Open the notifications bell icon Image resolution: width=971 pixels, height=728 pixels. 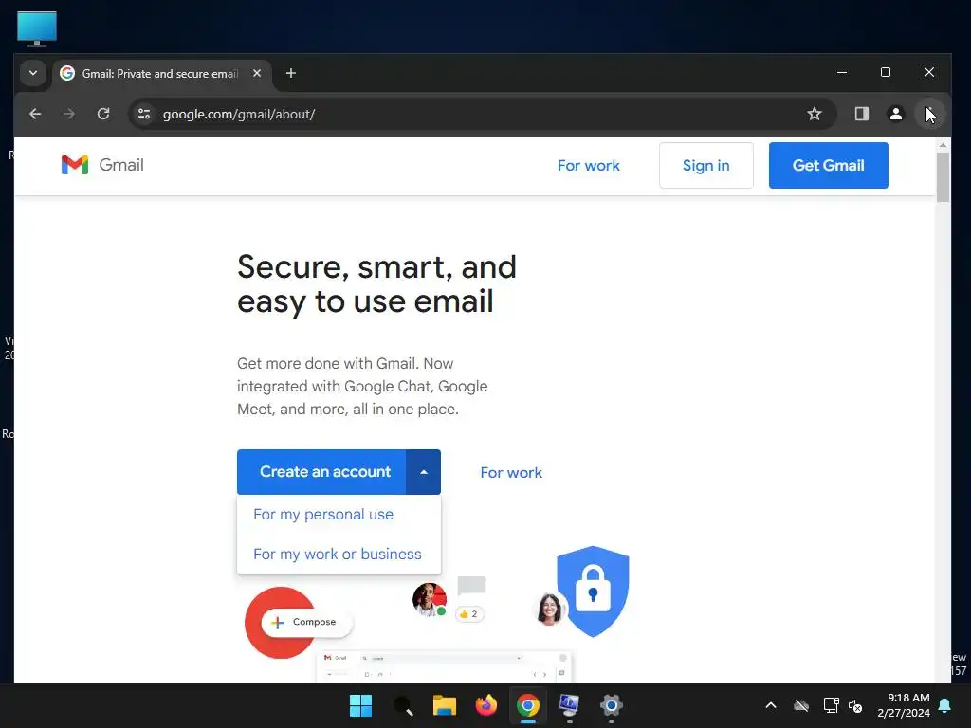click(x=945, y=705)
